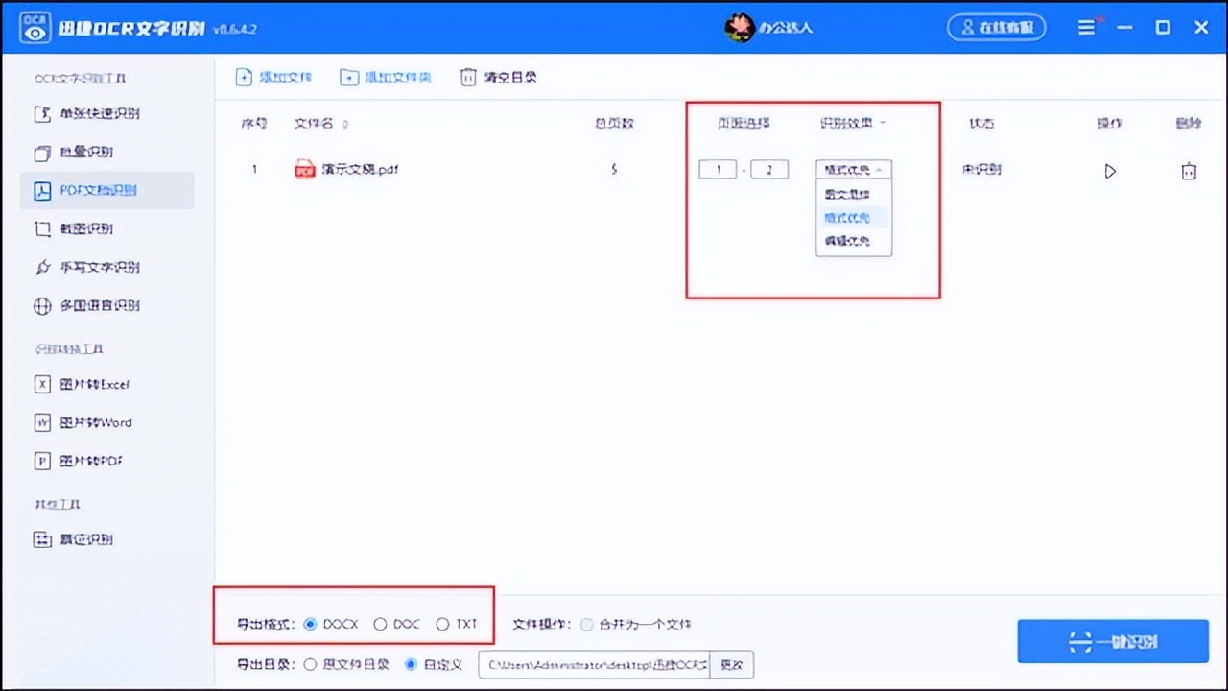Click the arrow beside 识别效果 column header
The image size is (1228, 691).
click(883, 124)
